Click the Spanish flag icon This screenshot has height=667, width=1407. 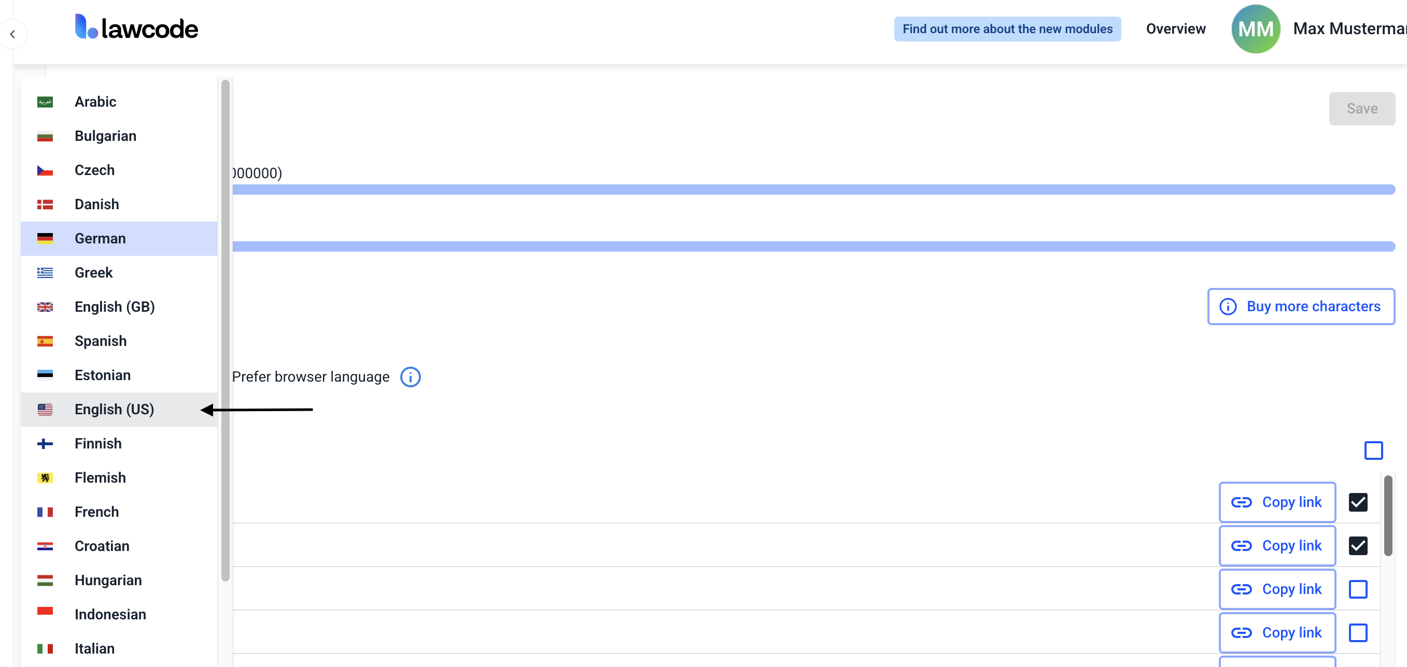click(x=45, y=341)
